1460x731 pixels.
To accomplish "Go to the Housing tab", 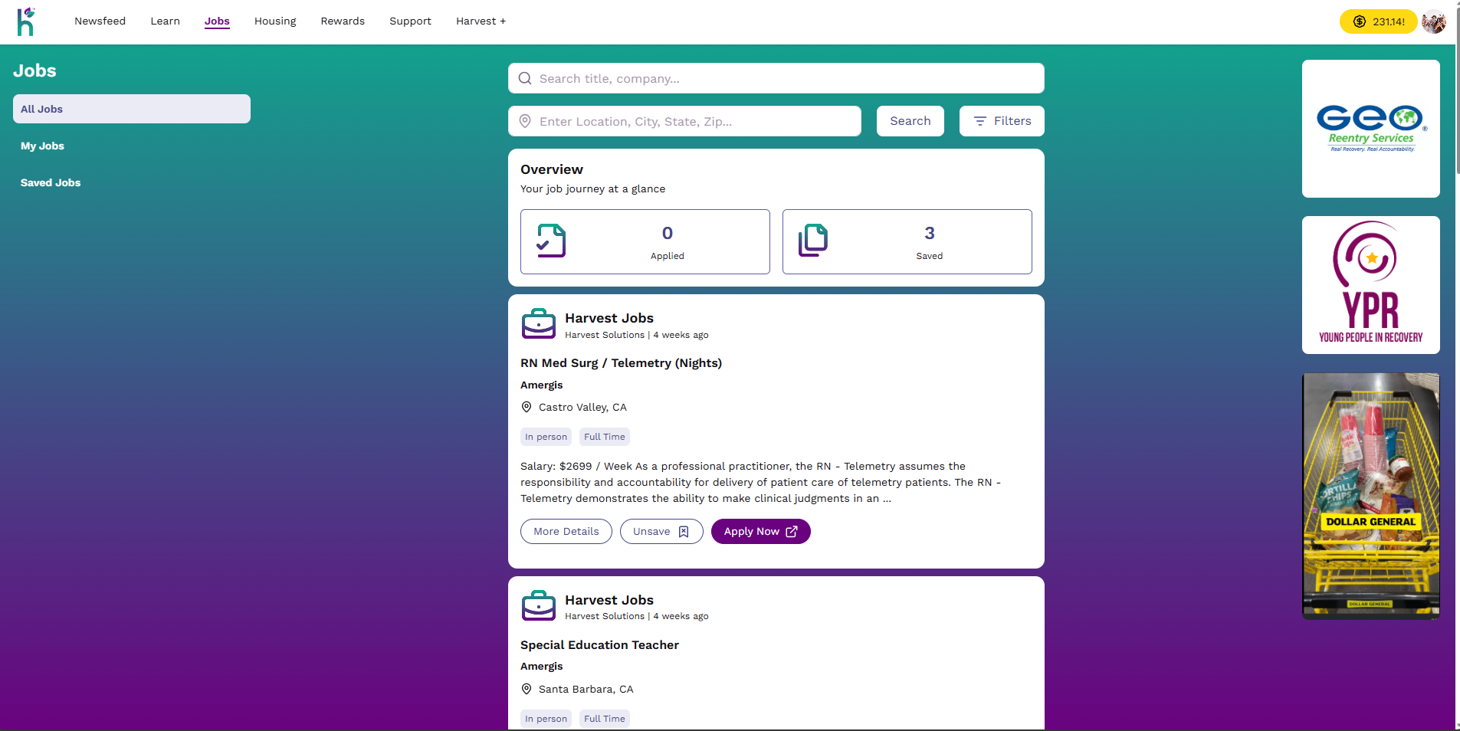I will click(x=275, y=21).
